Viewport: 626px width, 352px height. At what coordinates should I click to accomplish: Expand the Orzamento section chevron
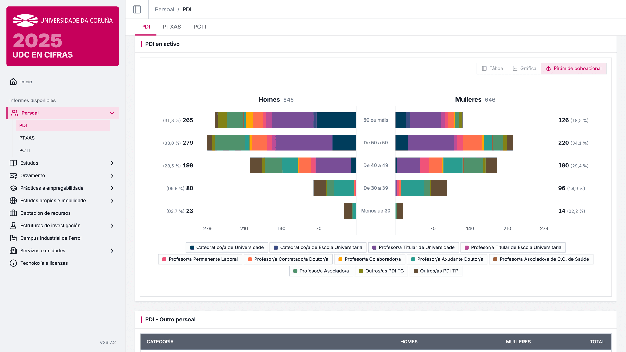tap(112, 175)
